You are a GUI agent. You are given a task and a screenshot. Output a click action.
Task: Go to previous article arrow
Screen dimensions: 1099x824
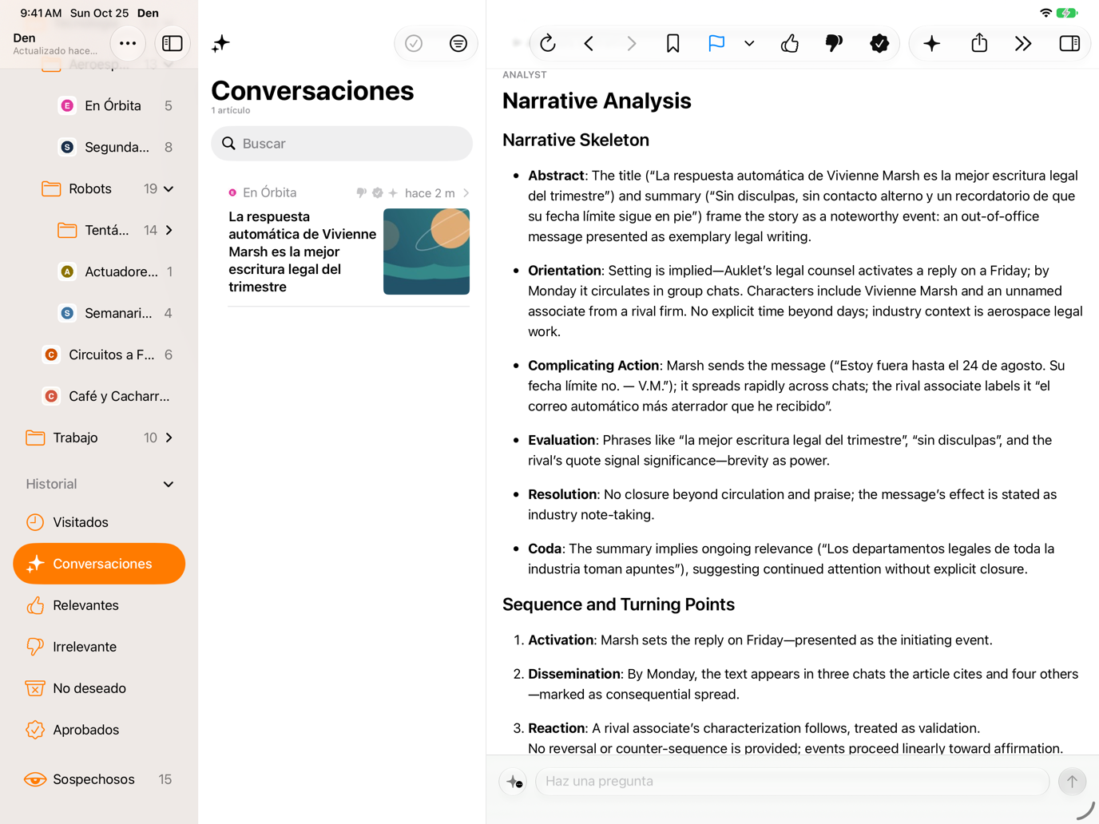coord(589,43)
